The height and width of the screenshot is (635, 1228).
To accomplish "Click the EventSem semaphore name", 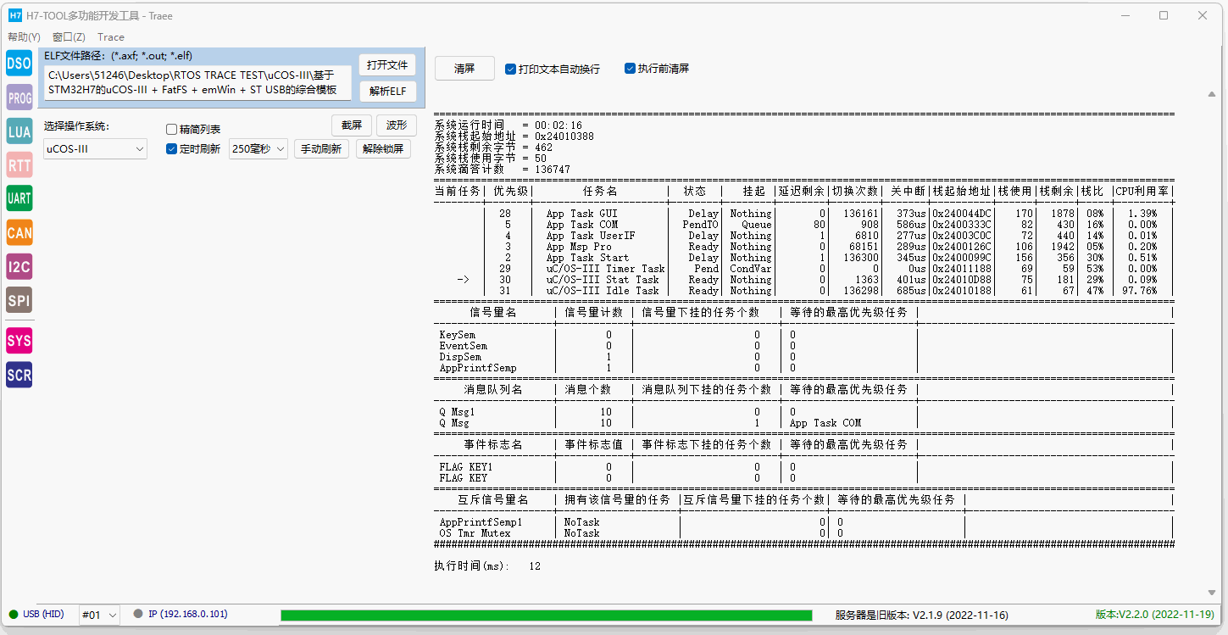I will pyautogui.click(x=463, y=346).
